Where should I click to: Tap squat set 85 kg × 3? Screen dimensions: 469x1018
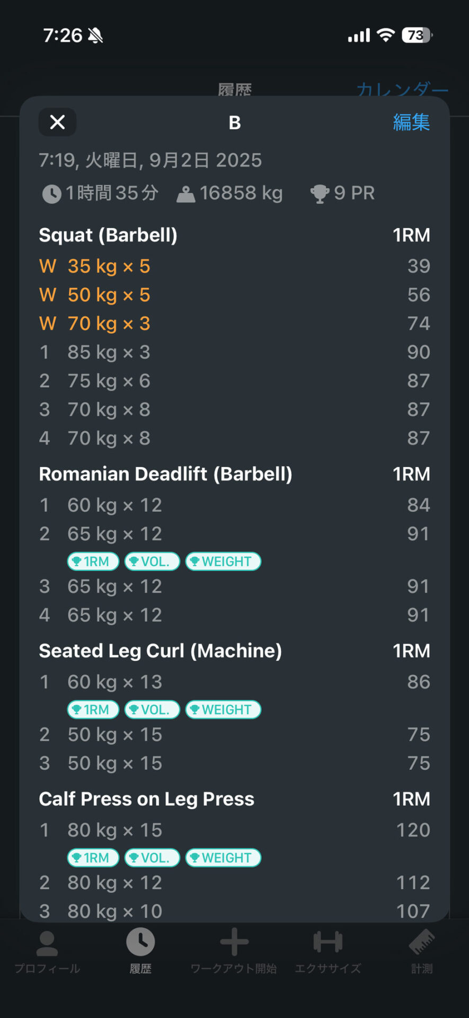pos(234,352)
